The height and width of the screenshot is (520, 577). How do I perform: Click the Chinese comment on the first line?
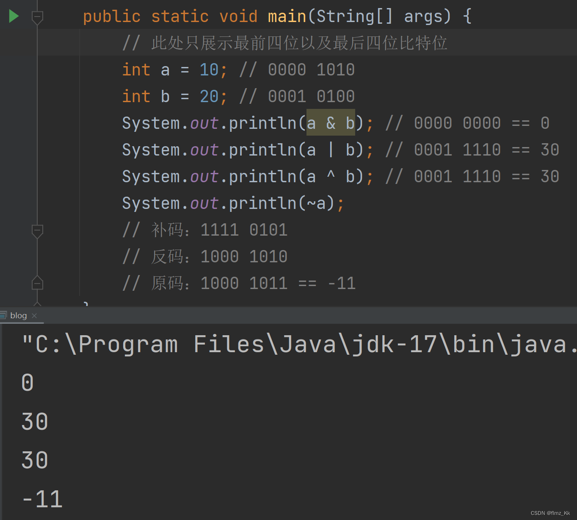tap(284, 43)
